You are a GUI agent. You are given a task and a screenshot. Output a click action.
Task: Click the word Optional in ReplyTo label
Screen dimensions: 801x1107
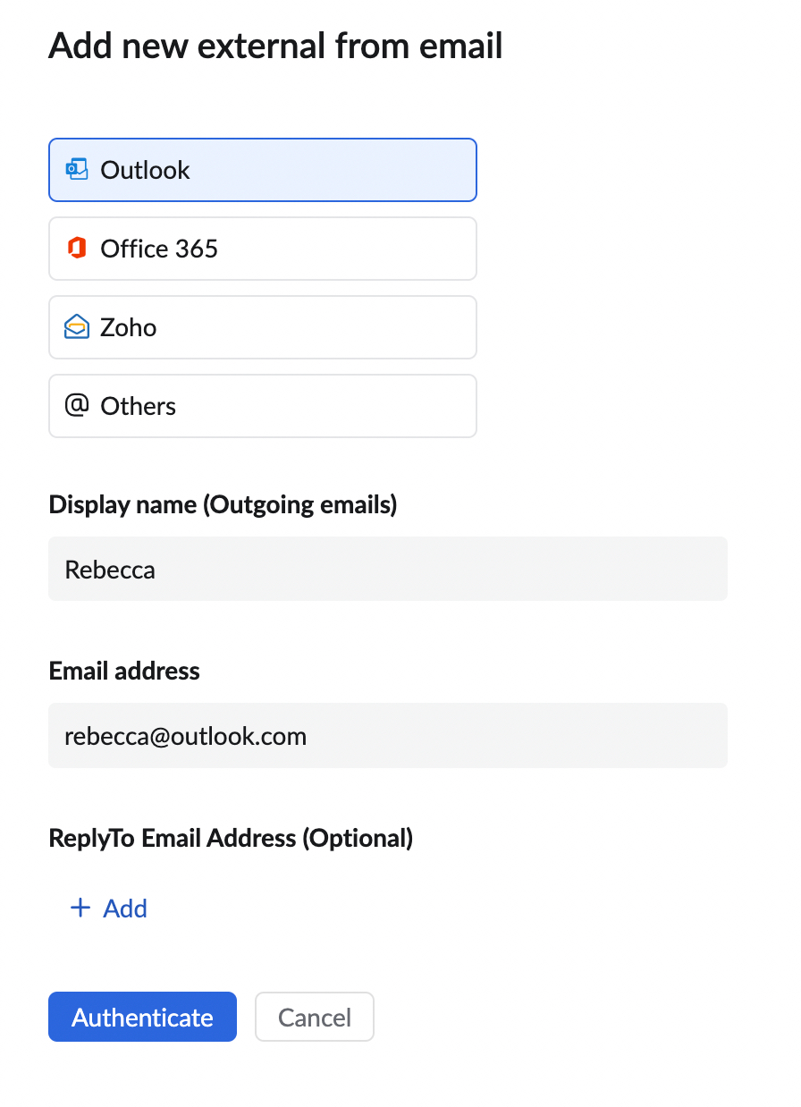pos(358,838)
